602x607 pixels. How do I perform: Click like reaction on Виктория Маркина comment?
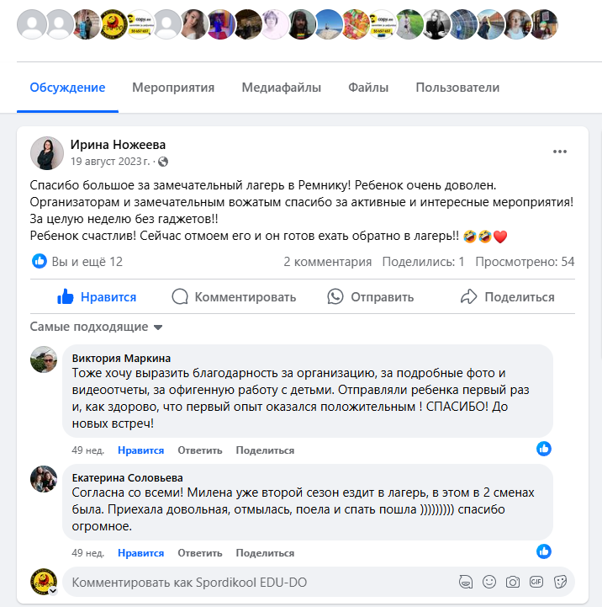pos(544,449)
